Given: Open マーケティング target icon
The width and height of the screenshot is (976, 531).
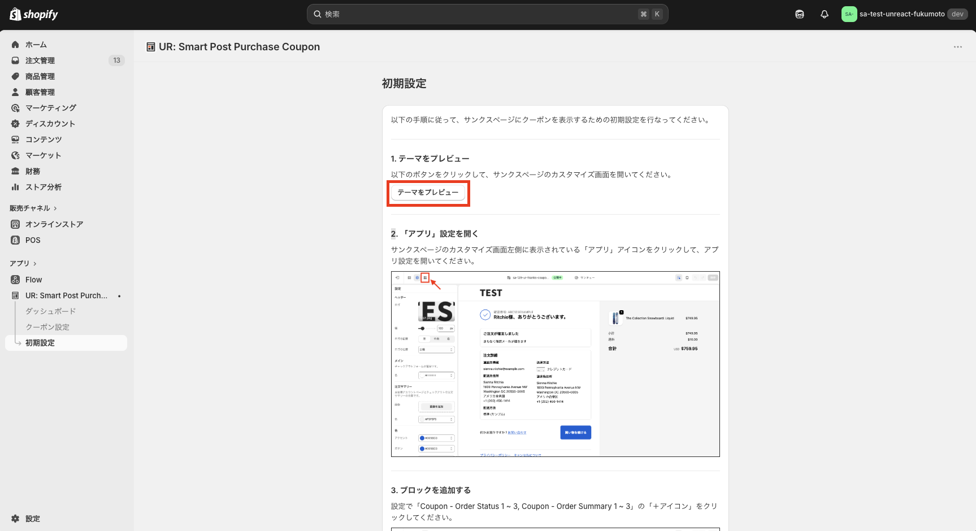Looking at the screenshot, I should point(15,108).
